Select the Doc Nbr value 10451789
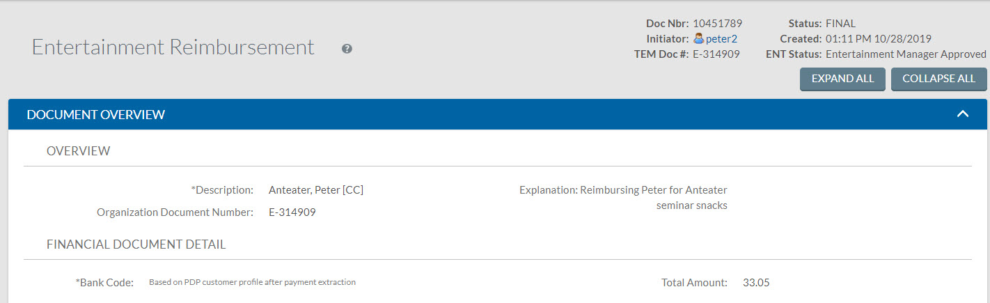This screenshot has height=303, width=990. tap(717, 24)
